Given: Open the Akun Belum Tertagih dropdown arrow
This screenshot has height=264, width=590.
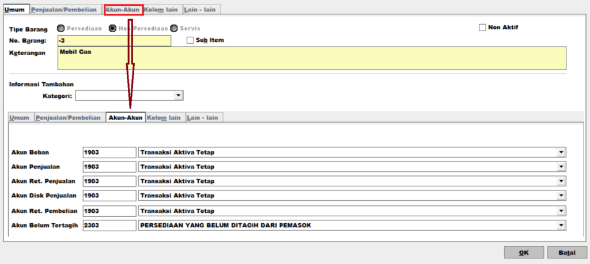Looking at the screenshot, I should [x=561, y=225].
